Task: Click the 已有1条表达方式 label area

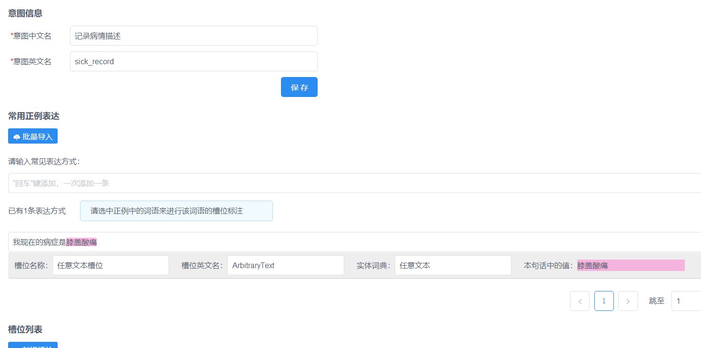Action: click(x=37, y=211)
